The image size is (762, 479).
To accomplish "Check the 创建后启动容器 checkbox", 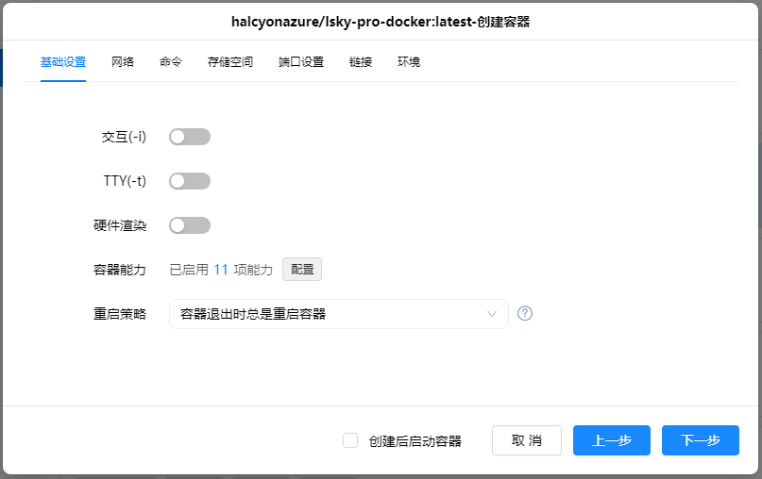I will pyautogui.click(x=350, y=440).
